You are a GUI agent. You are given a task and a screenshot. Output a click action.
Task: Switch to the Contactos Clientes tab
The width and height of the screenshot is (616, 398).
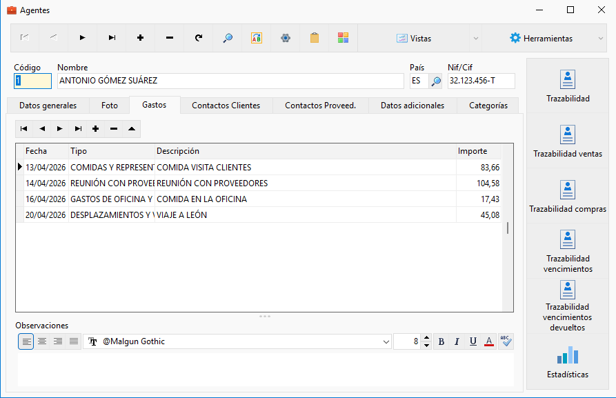point(226,106)
